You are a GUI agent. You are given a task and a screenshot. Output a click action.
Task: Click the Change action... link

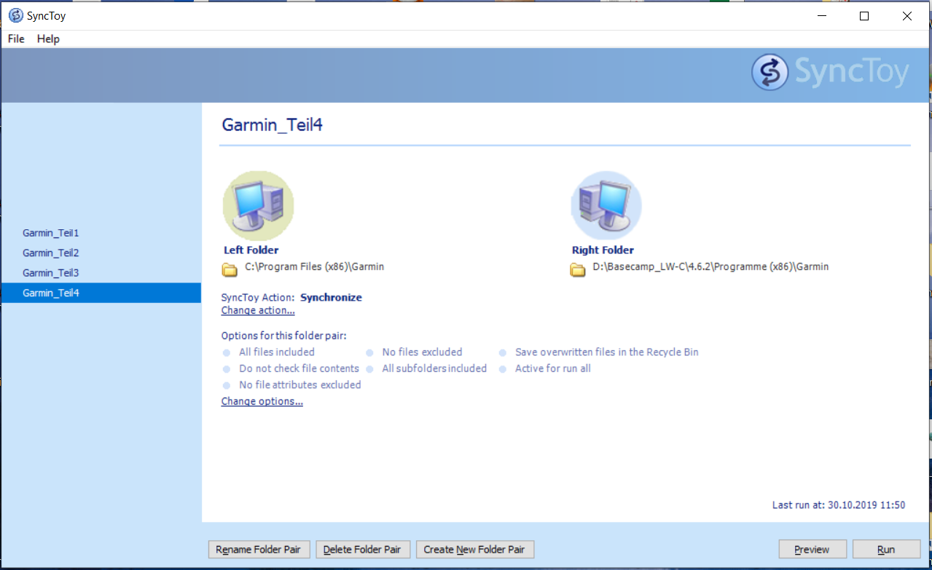[258, 310]
